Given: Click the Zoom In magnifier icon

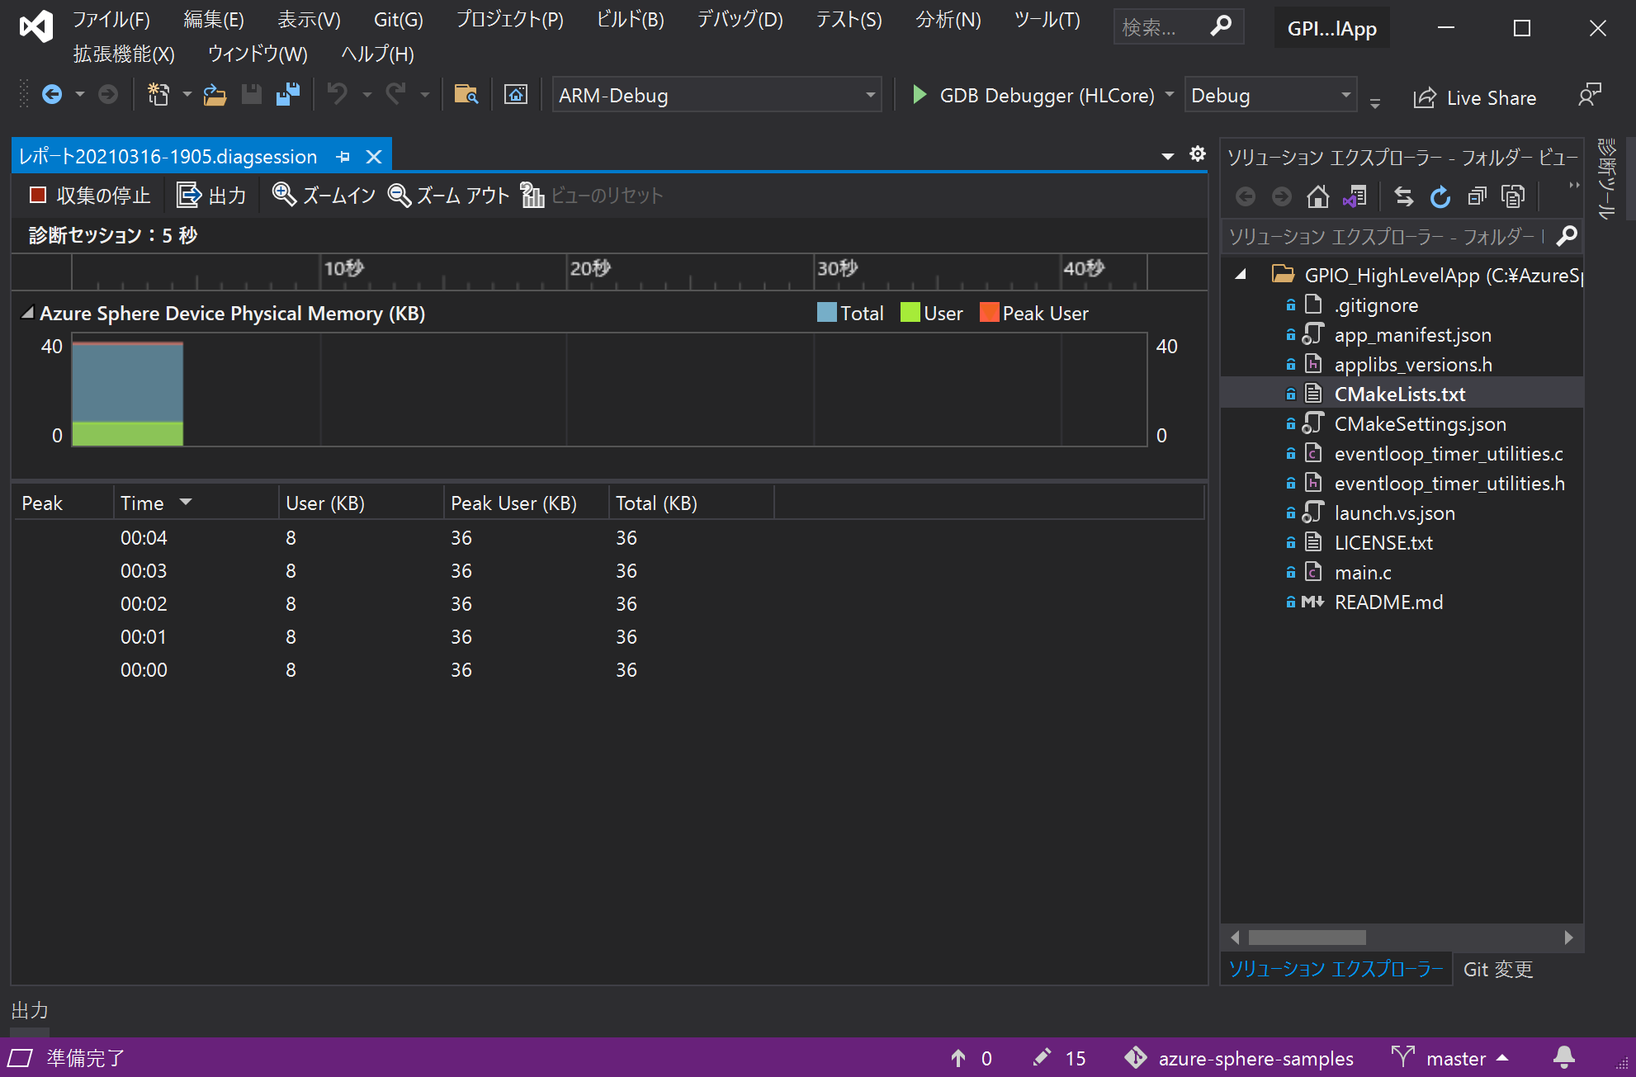Looking at the screenshot, I should (x=284, y=195).
